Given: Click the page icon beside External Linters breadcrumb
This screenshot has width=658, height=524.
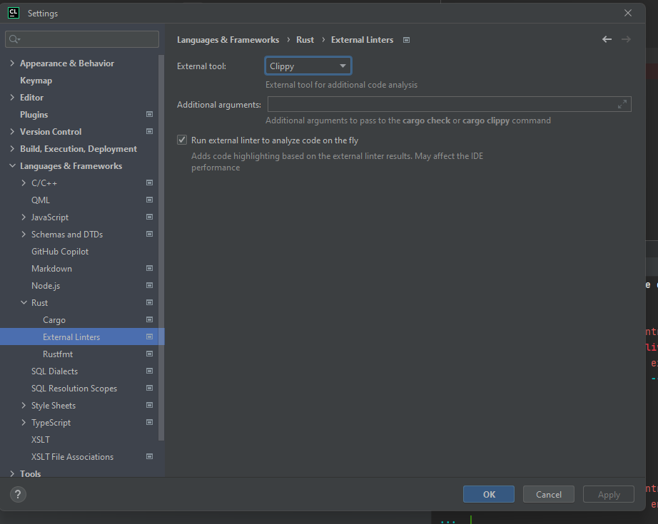Looking at the screenshot, I should (x=406, y=40).
